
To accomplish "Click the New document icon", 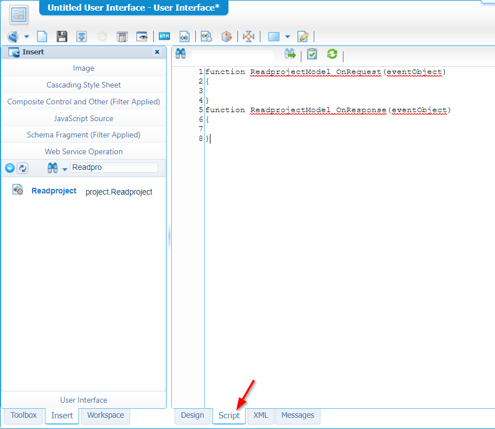I will (x=42, y=36).
